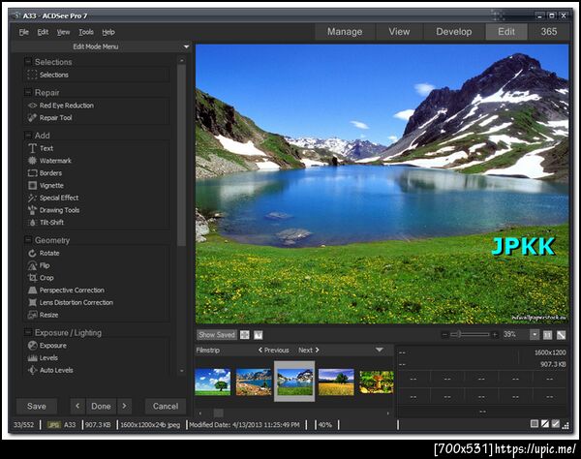Go to Next image in filmstrip
The height and width of the screenshot is (459, 581).
pos(309,351)
